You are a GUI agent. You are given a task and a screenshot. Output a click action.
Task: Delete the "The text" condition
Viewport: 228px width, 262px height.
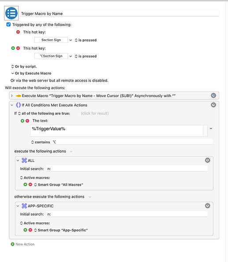(27, 121)
